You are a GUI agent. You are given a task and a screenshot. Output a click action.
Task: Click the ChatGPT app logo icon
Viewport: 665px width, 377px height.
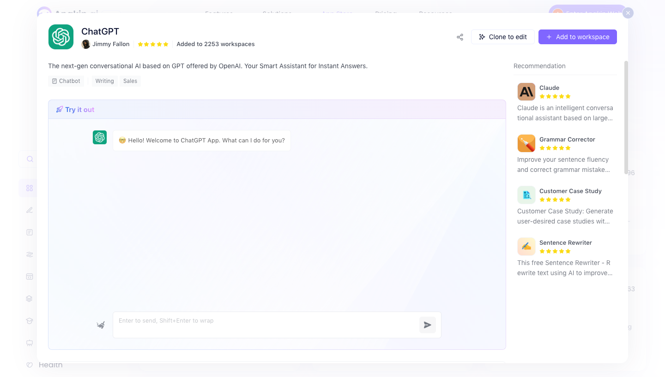click(x=61, y=37)
